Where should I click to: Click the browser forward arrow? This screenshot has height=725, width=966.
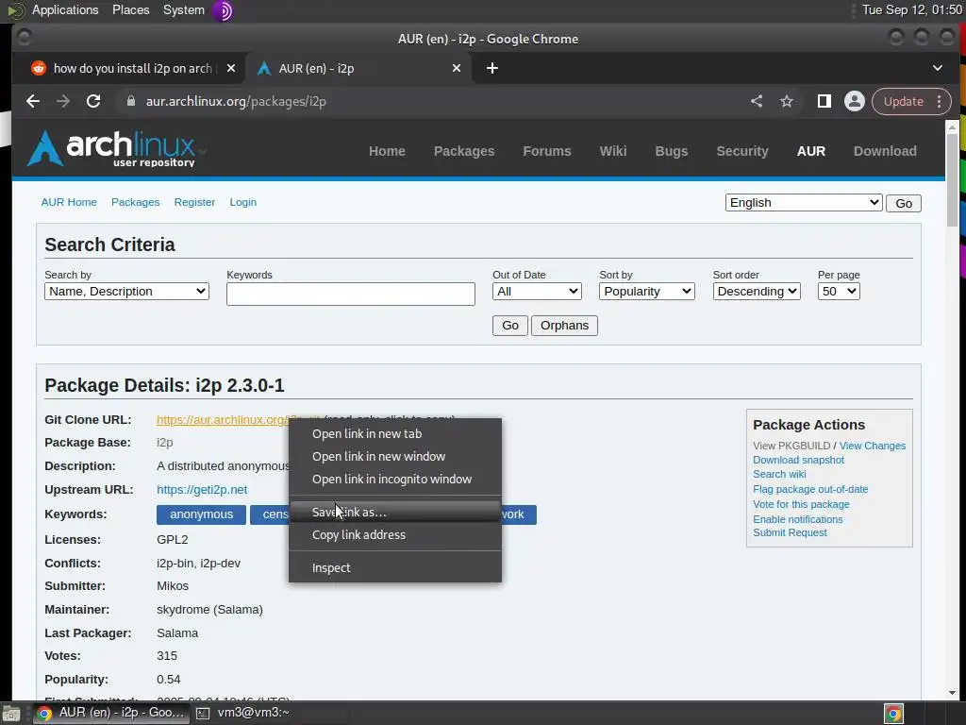click(63, 101)
